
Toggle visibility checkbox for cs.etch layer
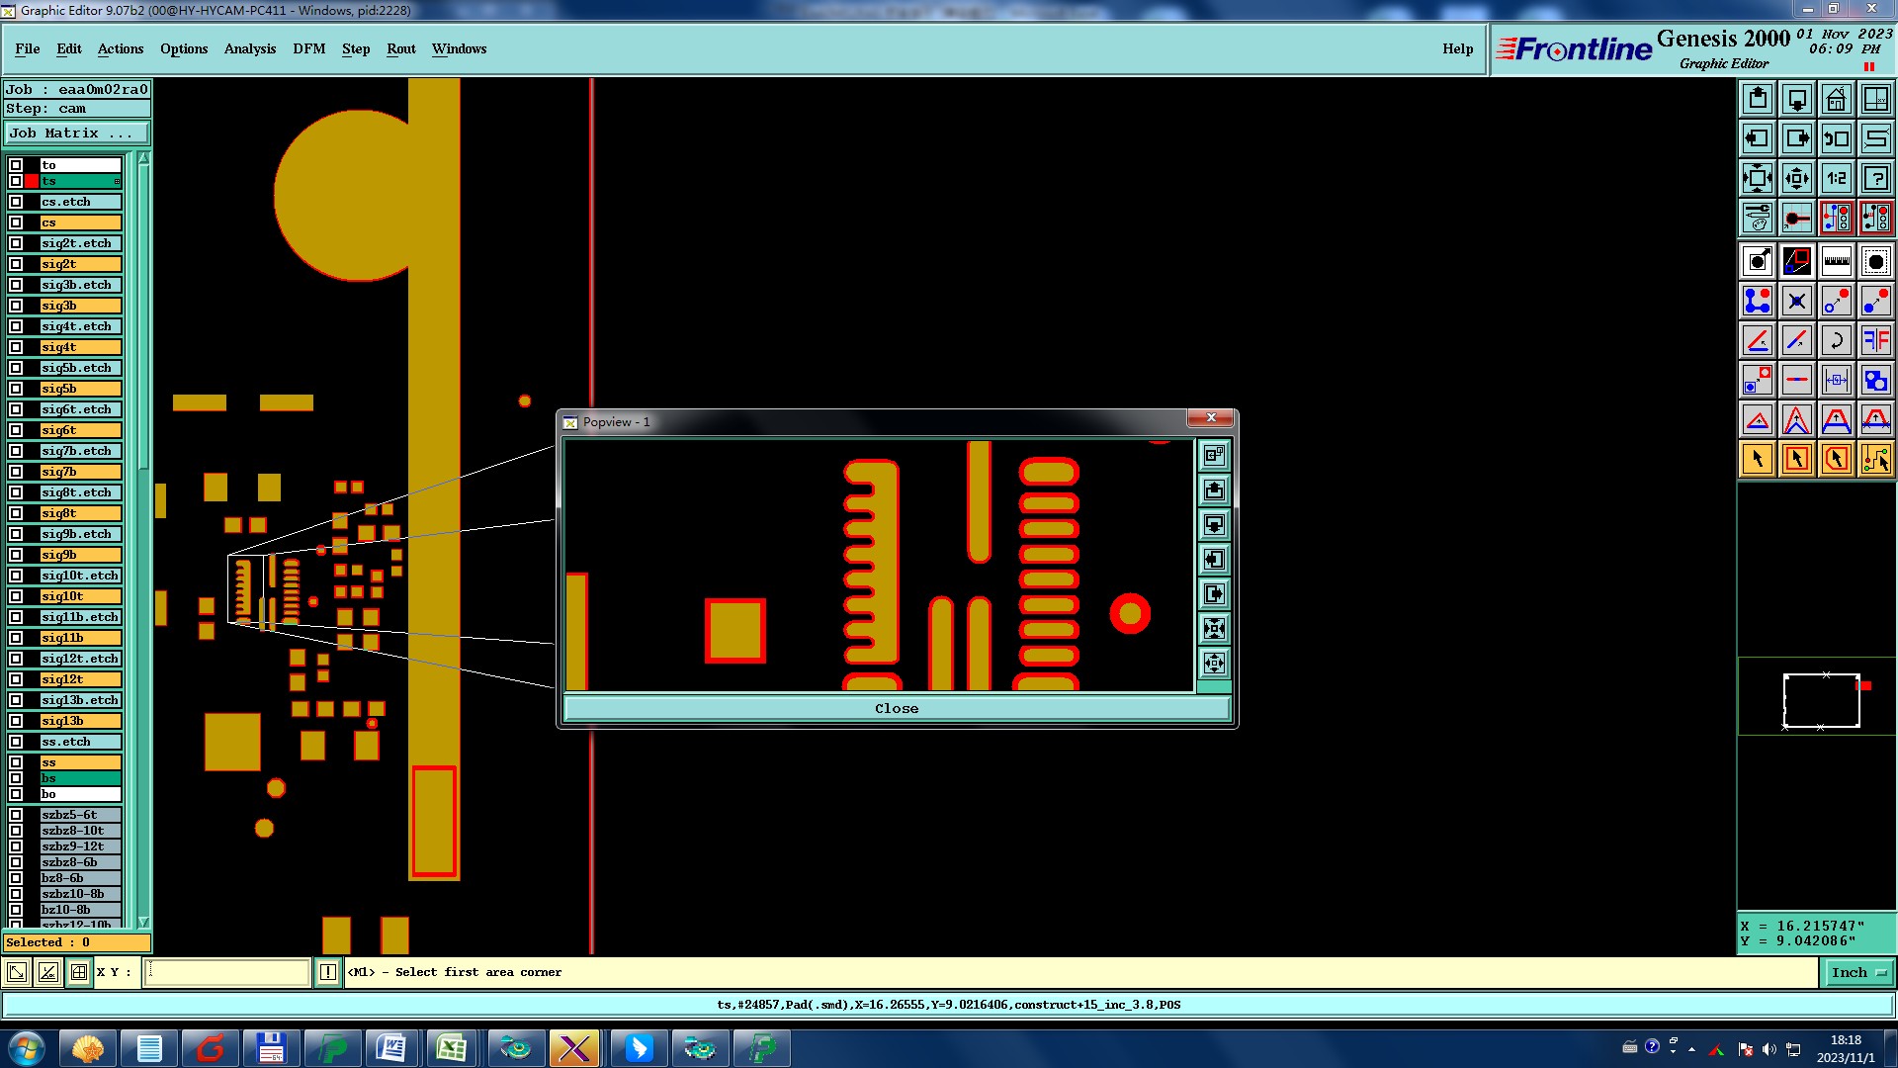16,202
